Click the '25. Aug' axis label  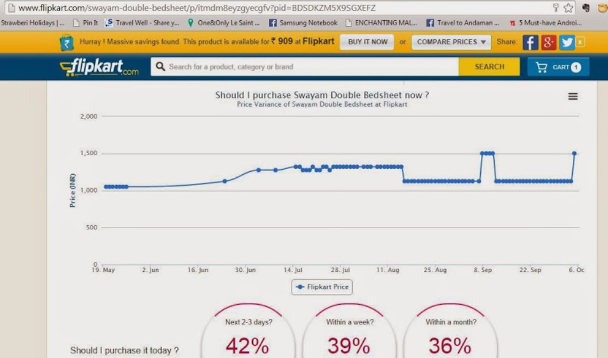(x=435, y=270)
